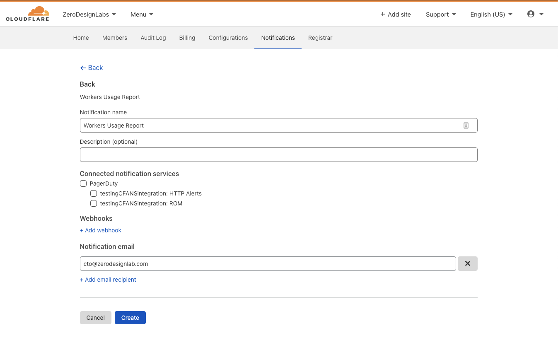Click the Add site button
The image size is (558, 345).
tap(396, 14)
